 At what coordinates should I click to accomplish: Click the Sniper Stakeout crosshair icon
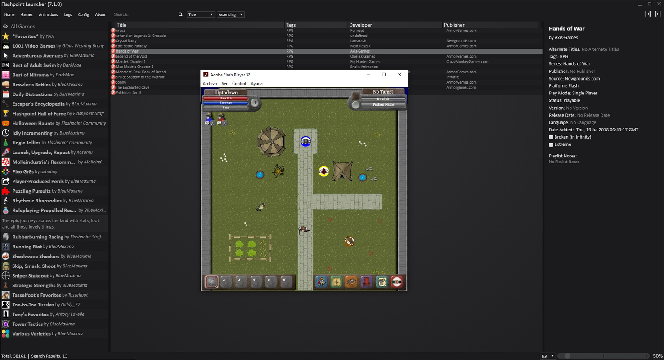click(x=5, y=275)
